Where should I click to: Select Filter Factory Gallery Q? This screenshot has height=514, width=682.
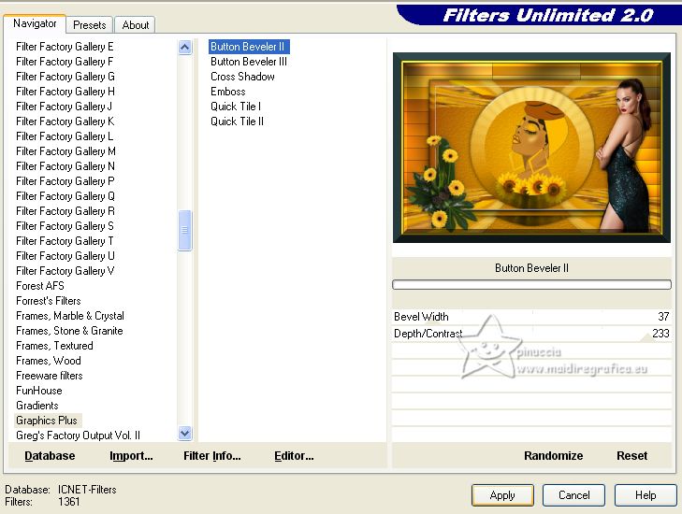coord(65,196)
